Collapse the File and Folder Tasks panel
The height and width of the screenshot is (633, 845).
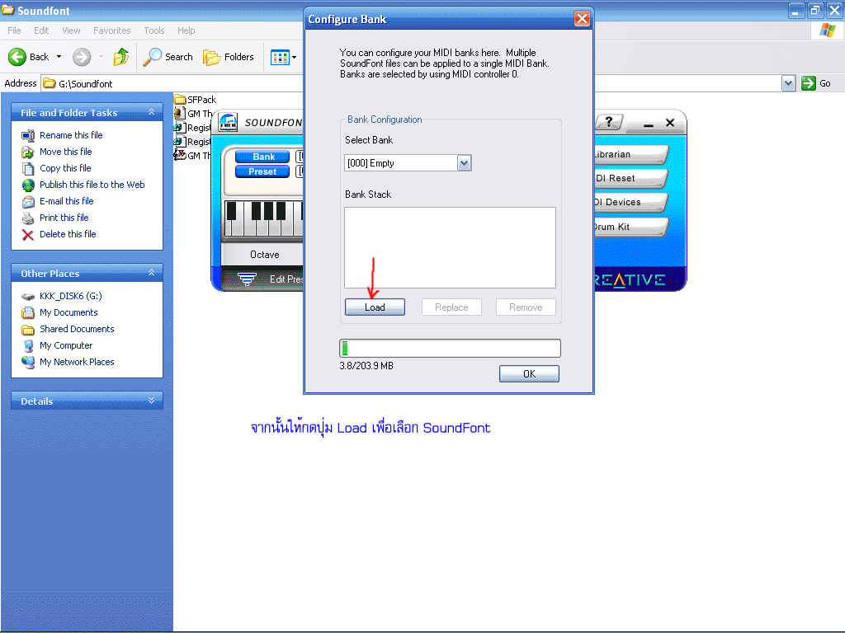coord(152,112)
